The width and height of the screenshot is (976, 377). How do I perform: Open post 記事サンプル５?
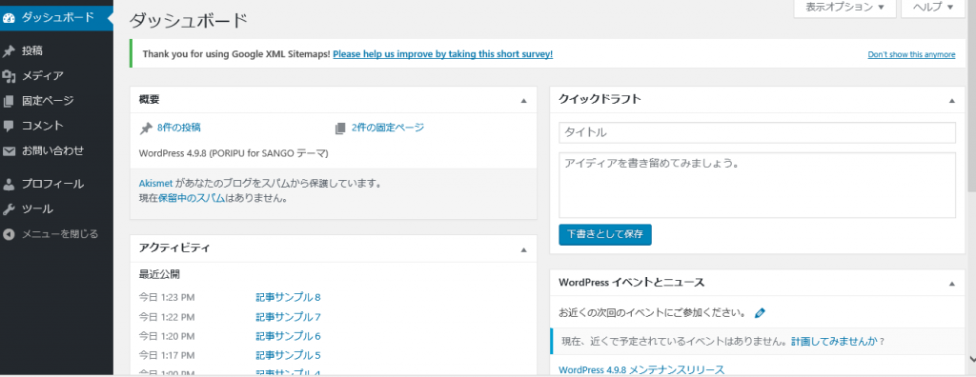point(288,356)
